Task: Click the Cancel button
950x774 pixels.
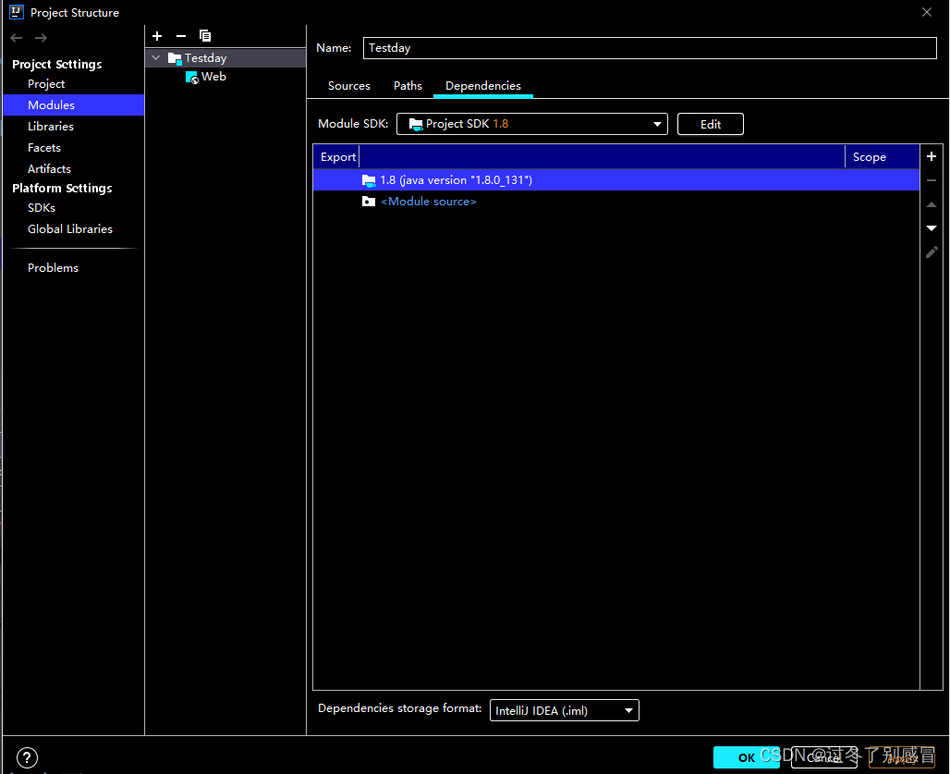Action: [x=824, y=757]
